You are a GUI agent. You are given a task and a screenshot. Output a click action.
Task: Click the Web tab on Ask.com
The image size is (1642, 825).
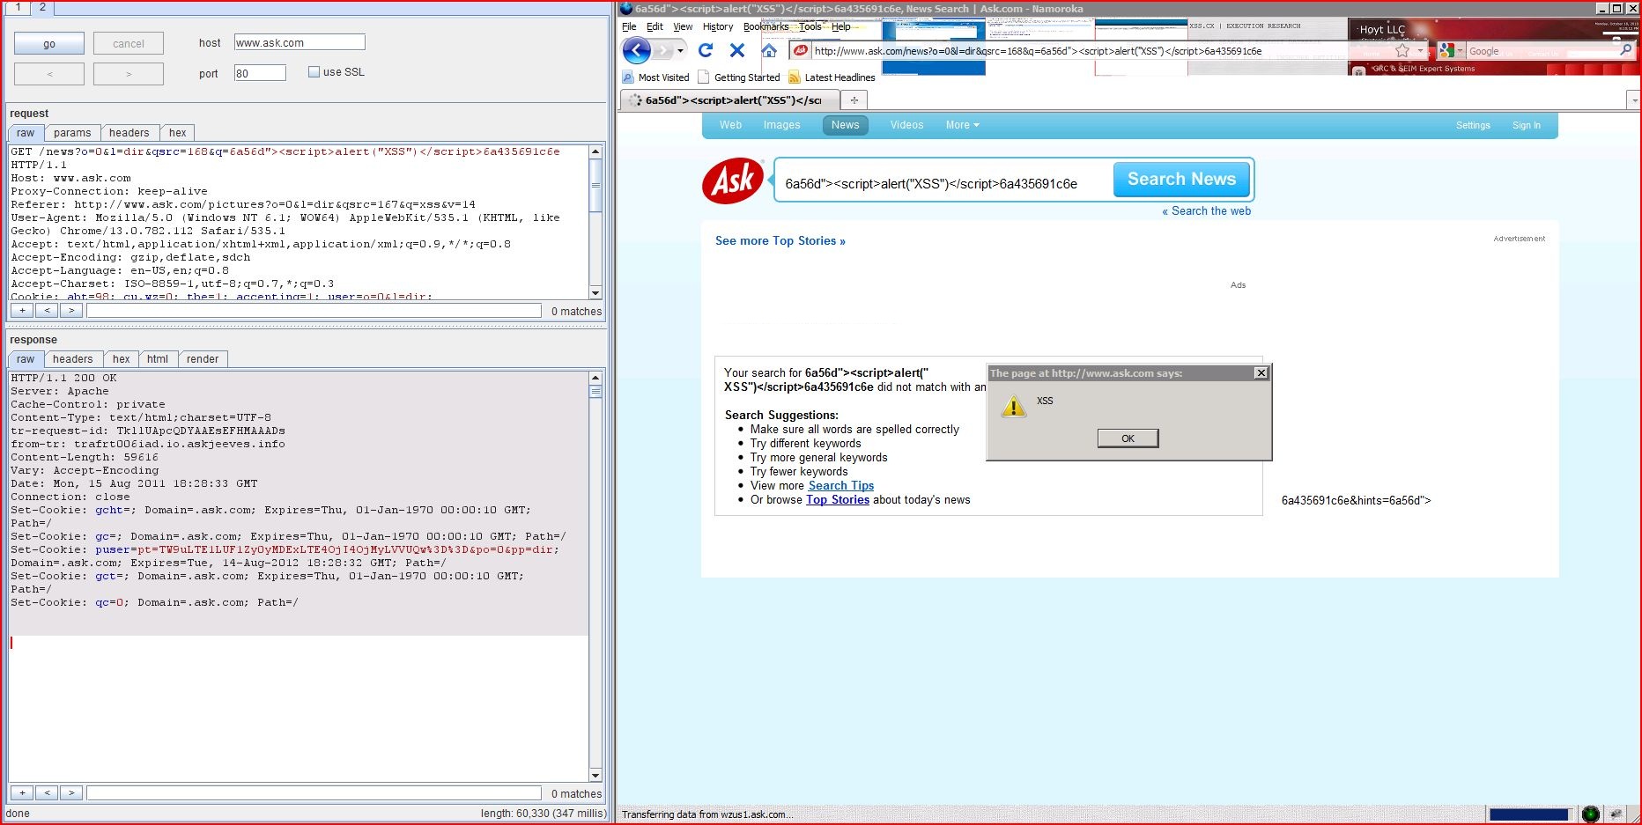coord(730,125)
